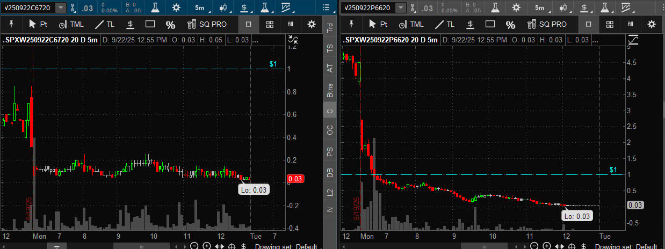Select TL trendline tool in right chart
Screen dimensions: 665x249
point(445,24)
